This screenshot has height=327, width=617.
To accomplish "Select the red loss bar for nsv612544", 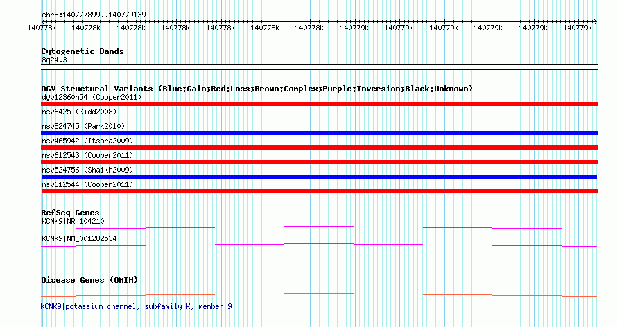I will [x=319, y=191].
